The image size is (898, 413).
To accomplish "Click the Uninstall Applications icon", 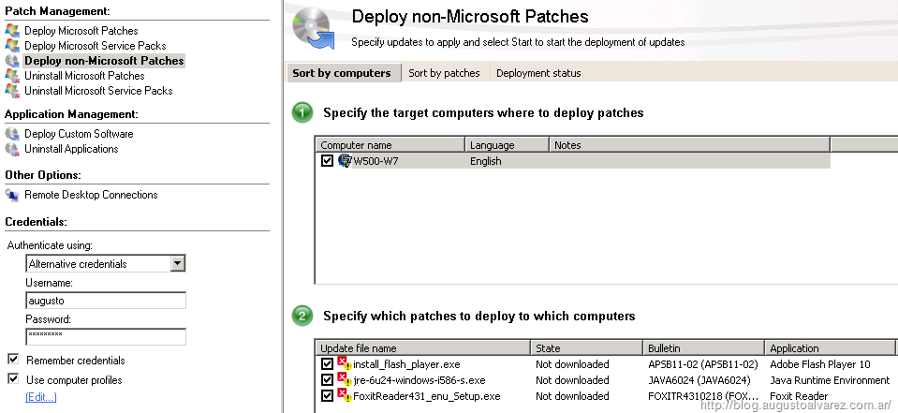I will tap(11, 149).
